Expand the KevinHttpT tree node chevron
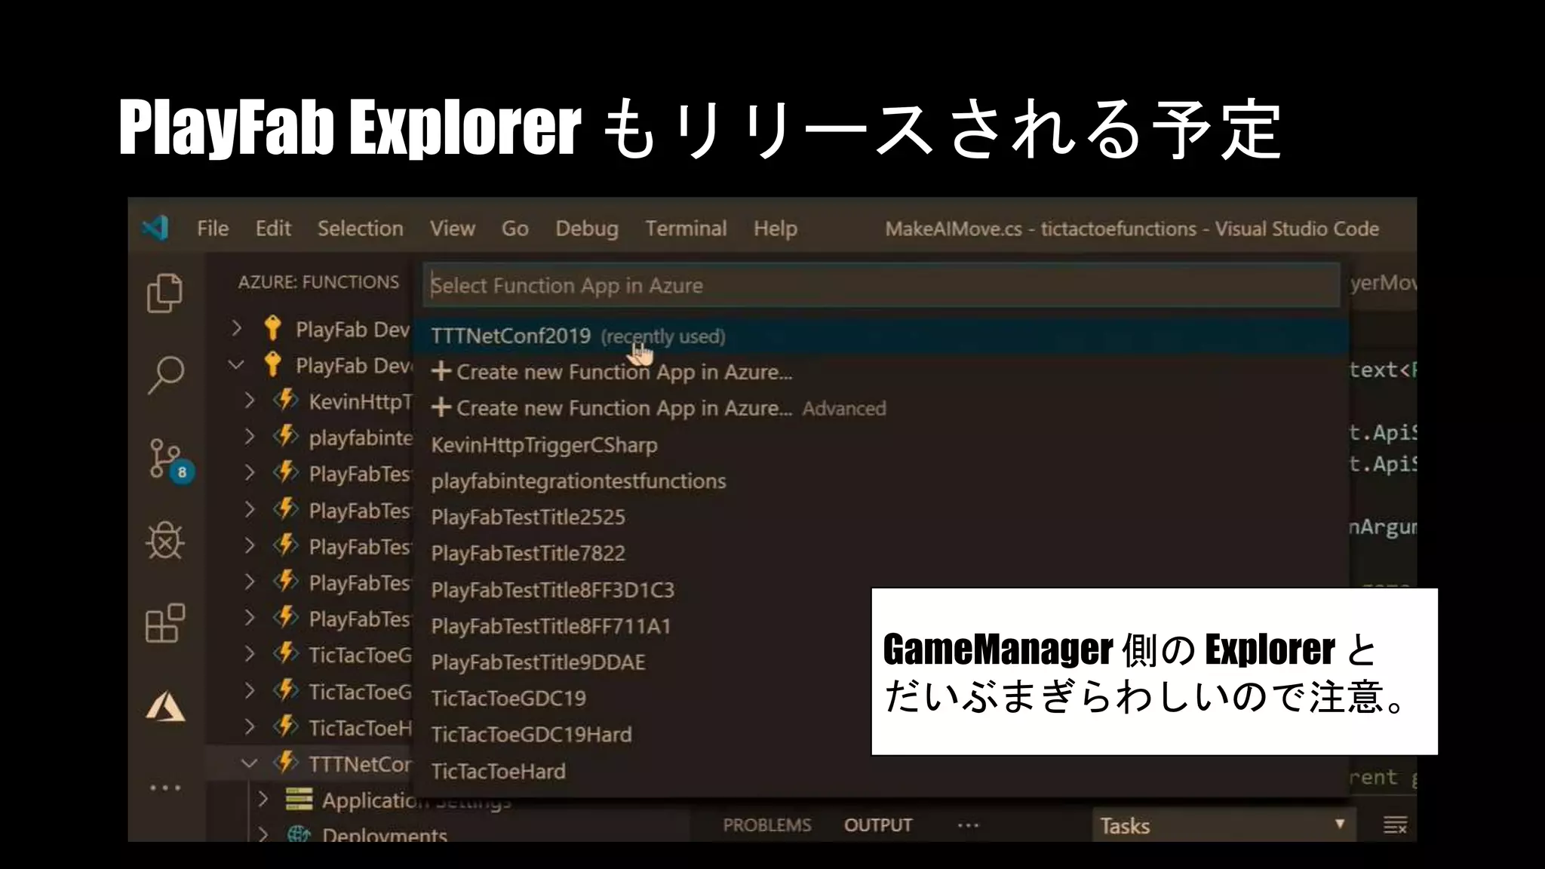 coord(250,401)
